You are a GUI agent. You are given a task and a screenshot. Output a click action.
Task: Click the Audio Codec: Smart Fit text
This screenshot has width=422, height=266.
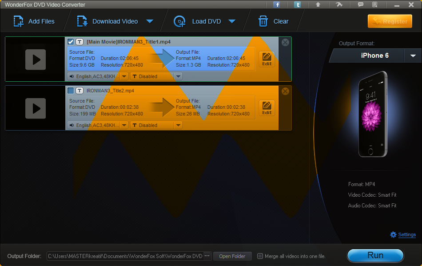(372, 206)
